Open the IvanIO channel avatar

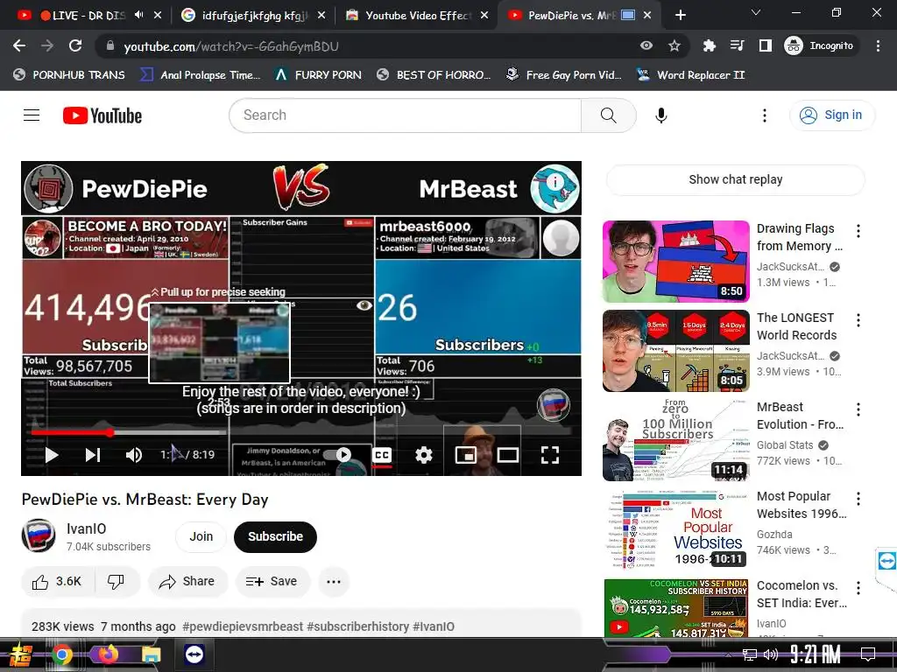(39, 535)
